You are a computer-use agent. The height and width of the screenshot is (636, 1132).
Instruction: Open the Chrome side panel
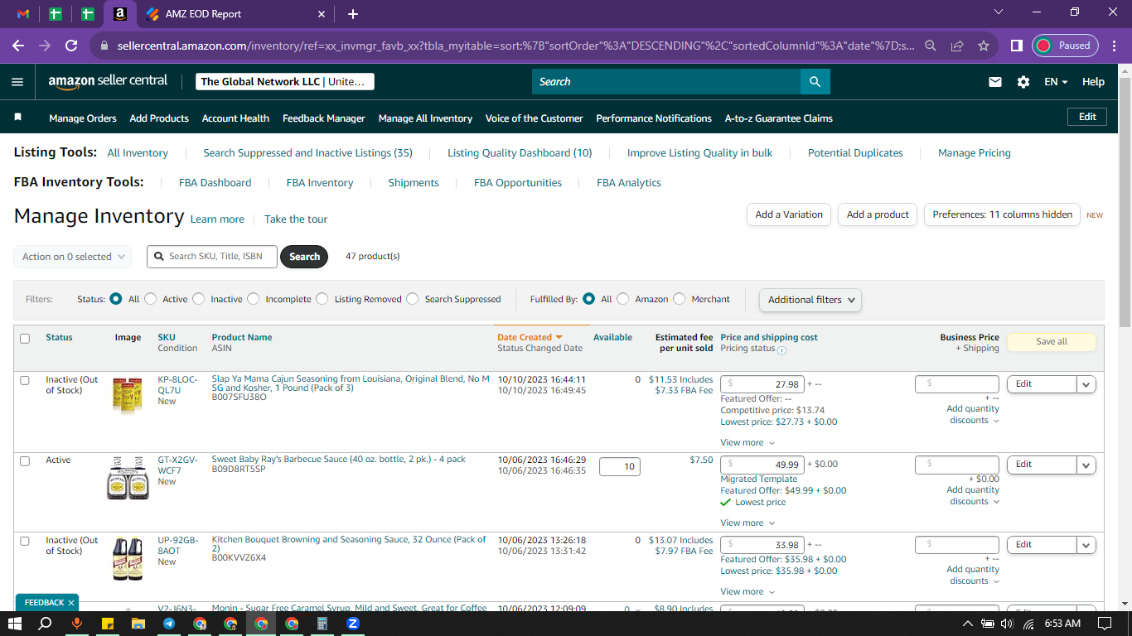point(1016,46)
